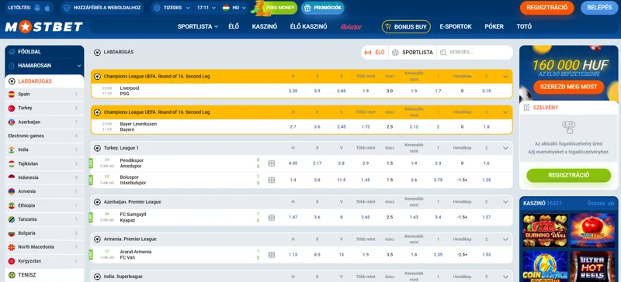Select Liverpool home win odds 2.25

pos(293,91)
